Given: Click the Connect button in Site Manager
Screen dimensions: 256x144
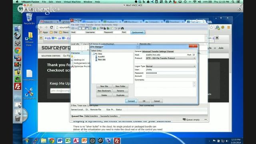Looking at the screenshot, I should pos(131,101).
